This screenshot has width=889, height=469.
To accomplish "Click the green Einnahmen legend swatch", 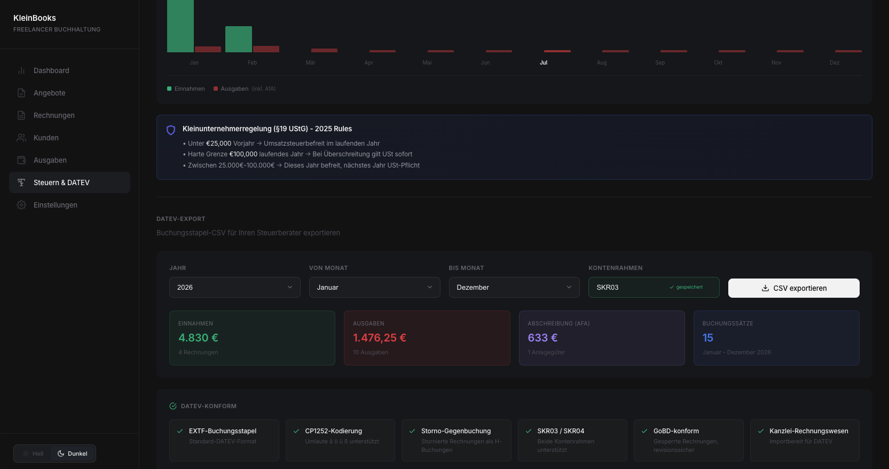I will (169, 89).
